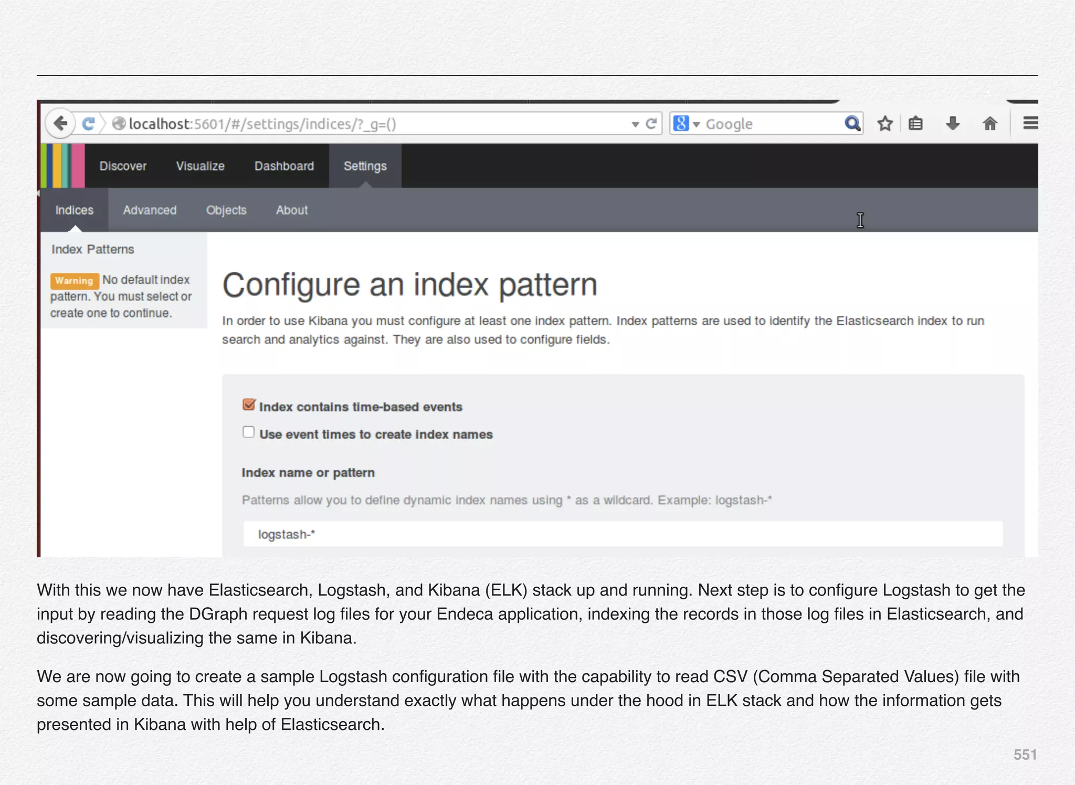Enable Use event times to create index names
The width and height of the screenshot is (1075, 785).
click(x=249, y=432)
